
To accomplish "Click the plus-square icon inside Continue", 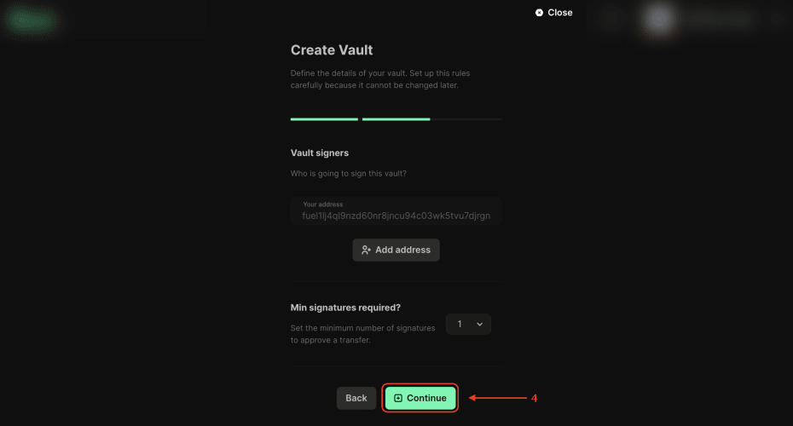I will pyautogui.click(x=397, y=398).
